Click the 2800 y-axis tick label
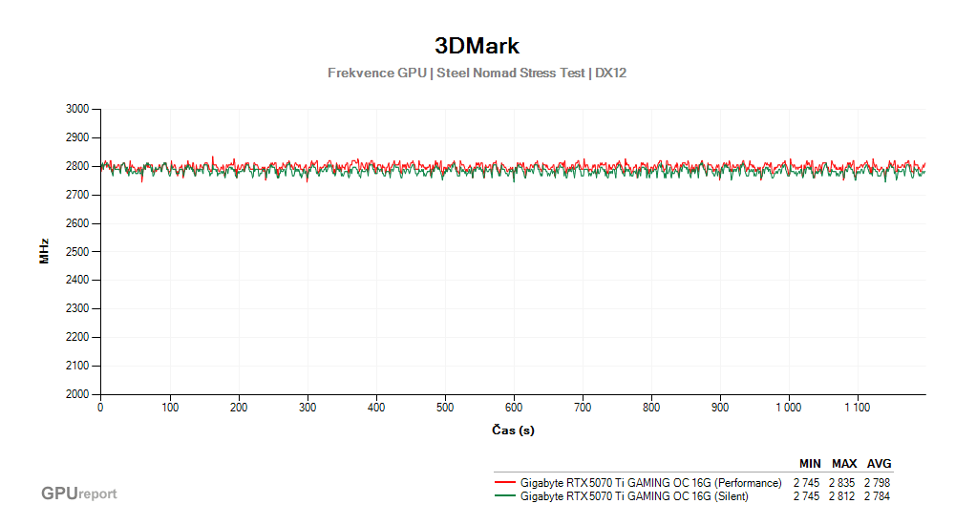Image resolution: width=955 pixels, height=525 pixels. point(77,166)
